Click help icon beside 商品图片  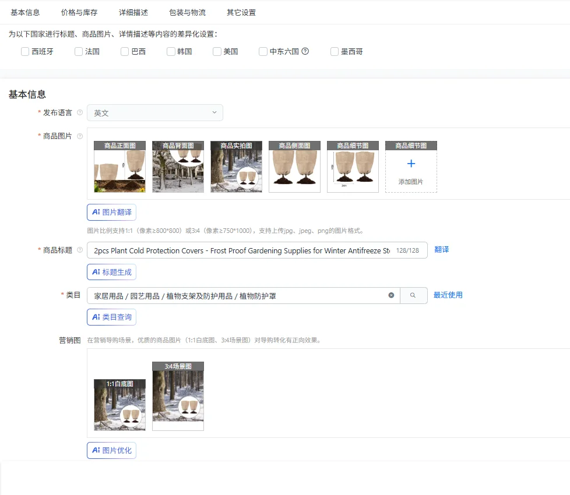click(x=80, y=136)
